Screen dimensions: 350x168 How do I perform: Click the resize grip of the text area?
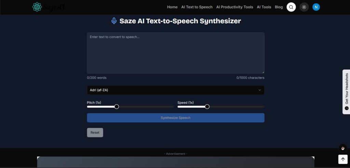tap(263, 72)
